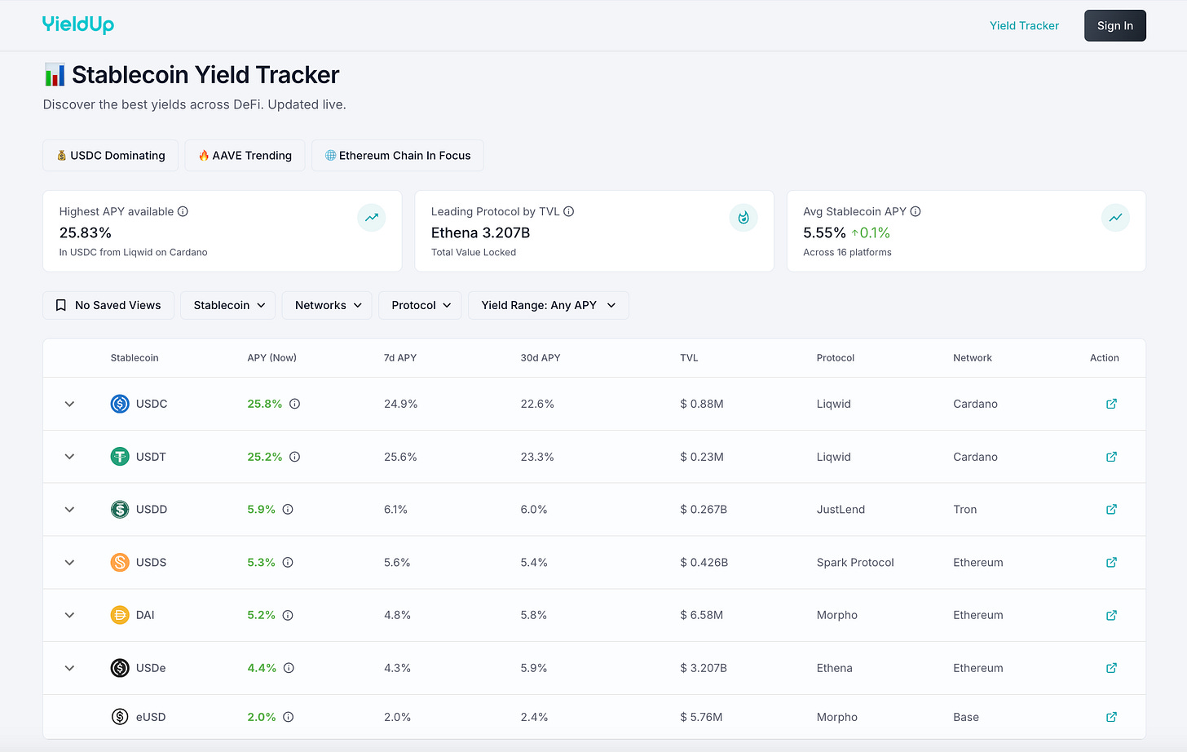
Task: Sort by the 30d APY column header
Action: pyautogui.click(x=541, y=358)
